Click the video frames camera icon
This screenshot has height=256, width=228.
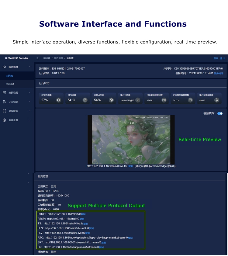[x=164, y=100]
